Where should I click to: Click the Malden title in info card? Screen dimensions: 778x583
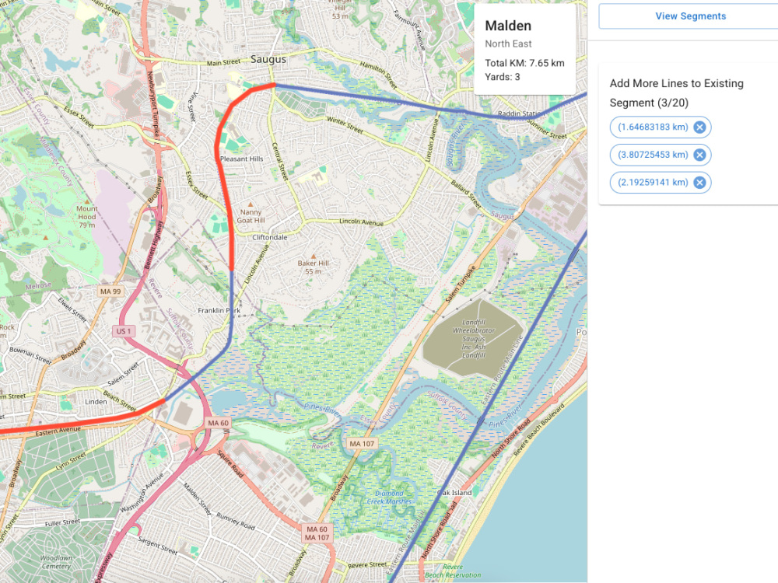508,26
